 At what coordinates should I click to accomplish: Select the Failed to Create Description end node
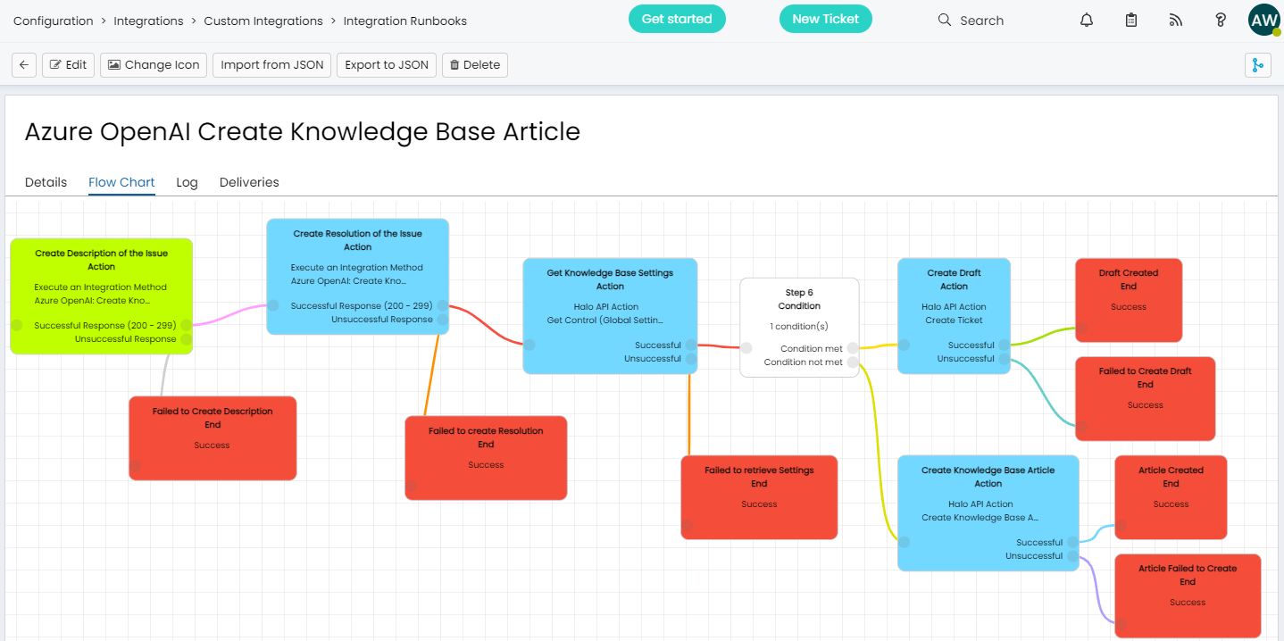pyautogui.click(x=213, y=438)
